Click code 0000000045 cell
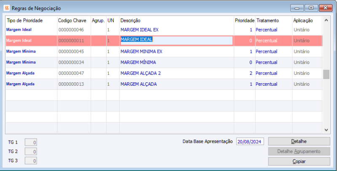Viewport: 337px width, 171px height. 74,51
